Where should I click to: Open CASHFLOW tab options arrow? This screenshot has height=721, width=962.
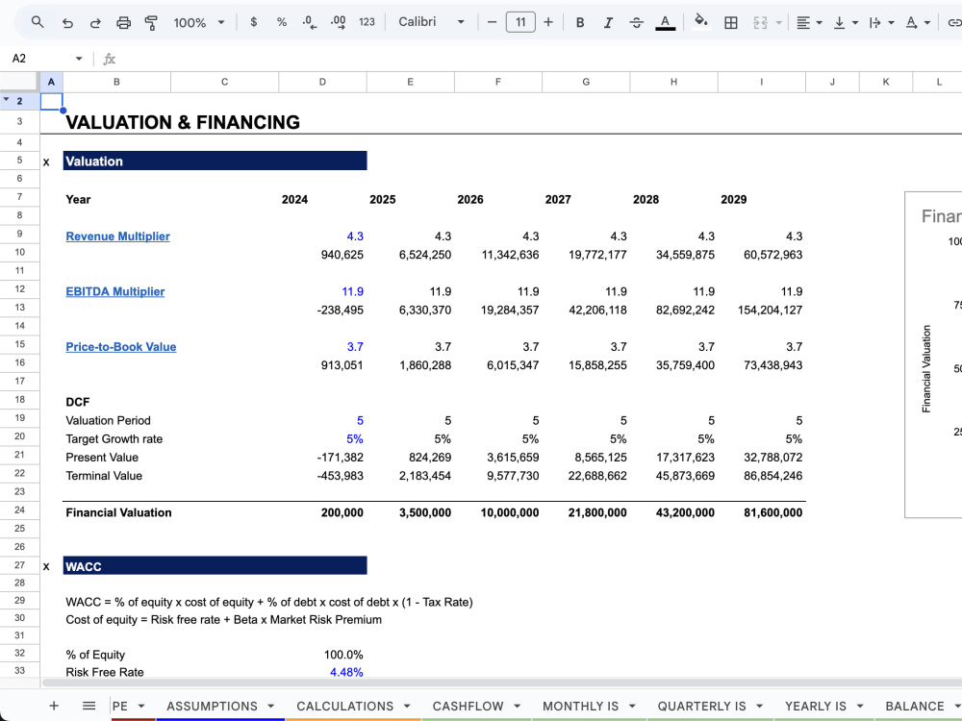pyautogui.click(x=517, y=707)
